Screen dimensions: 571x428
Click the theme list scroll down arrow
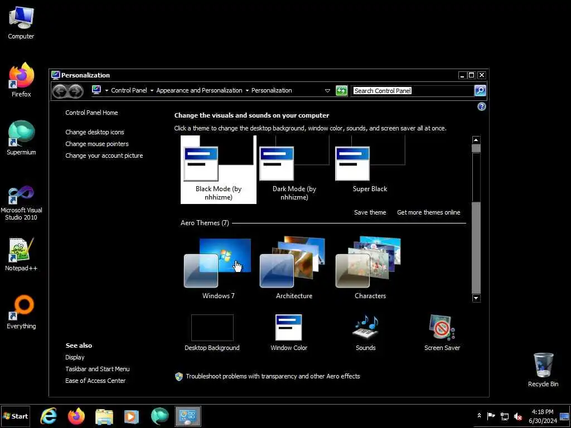point(476,298)
